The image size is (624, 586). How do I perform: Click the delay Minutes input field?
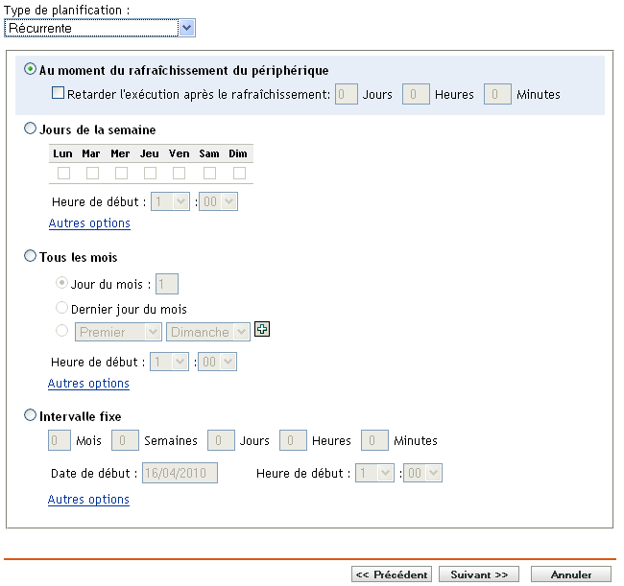(x=497, y=94)
